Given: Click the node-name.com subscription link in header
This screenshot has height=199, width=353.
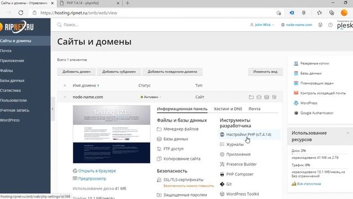Looking at the screenshot, I should point(299,25).
